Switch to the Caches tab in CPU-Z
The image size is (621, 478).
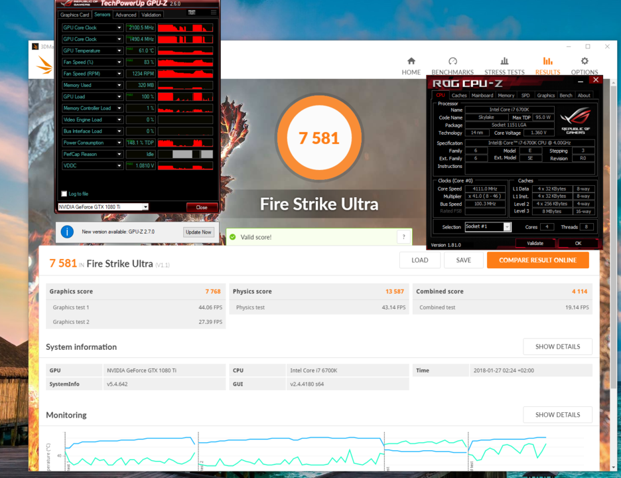459,95
